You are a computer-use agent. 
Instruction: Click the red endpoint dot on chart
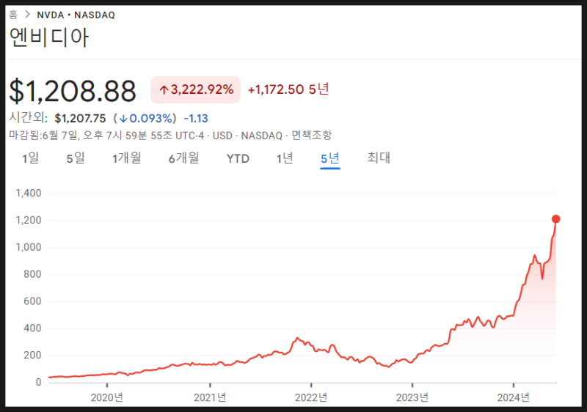(x=556, y=219)
